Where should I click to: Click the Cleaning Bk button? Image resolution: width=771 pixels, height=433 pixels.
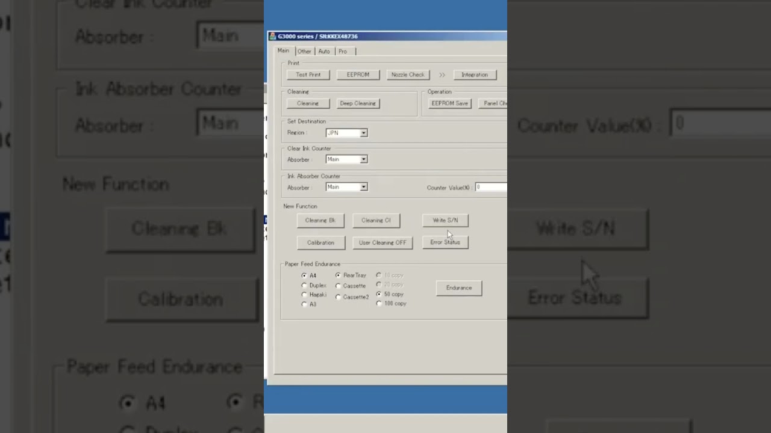pos(320,220)
